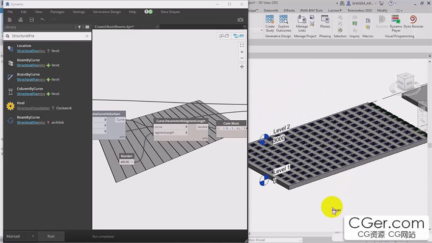432x243 pixels.
Task: Switch to the Datasmith ribbon tab
Action: (x=271, y=10)
